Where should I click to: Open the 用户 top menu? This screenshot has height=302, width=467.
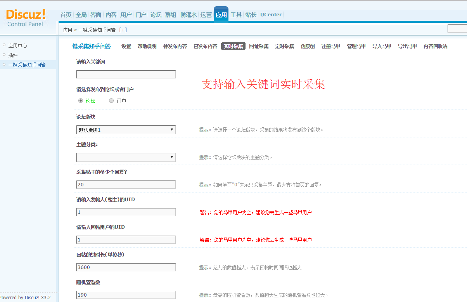coord(126,15)
